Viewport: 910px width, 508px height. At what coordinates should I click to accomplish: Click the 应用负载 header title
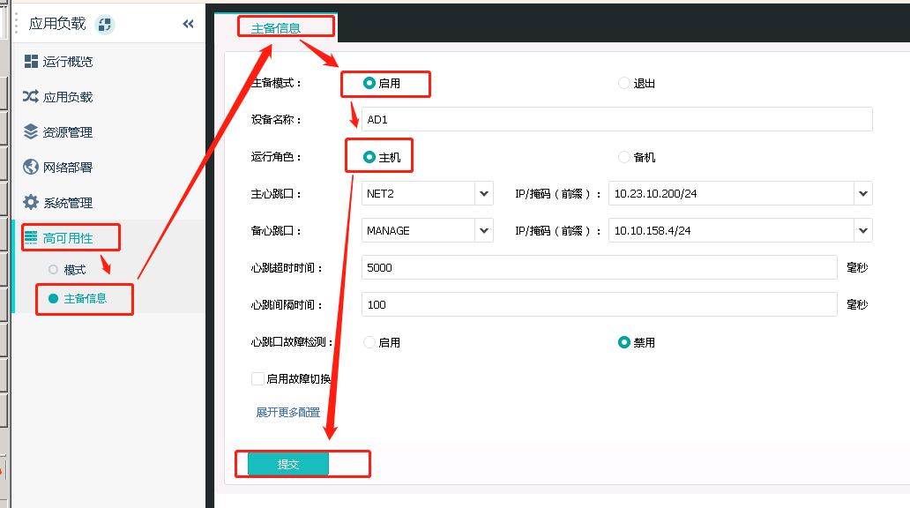[x=57, y=24]
